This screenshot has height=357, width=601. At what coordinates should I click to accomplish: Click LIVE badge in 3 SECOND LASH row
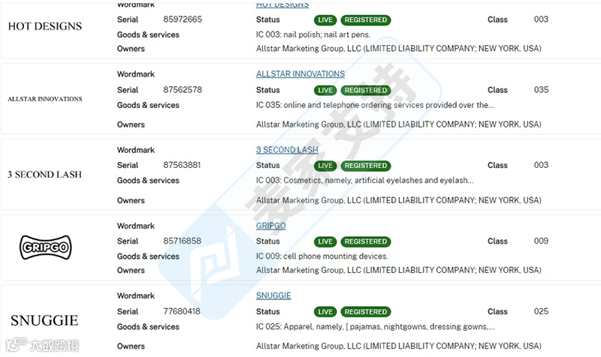(325, 166)
